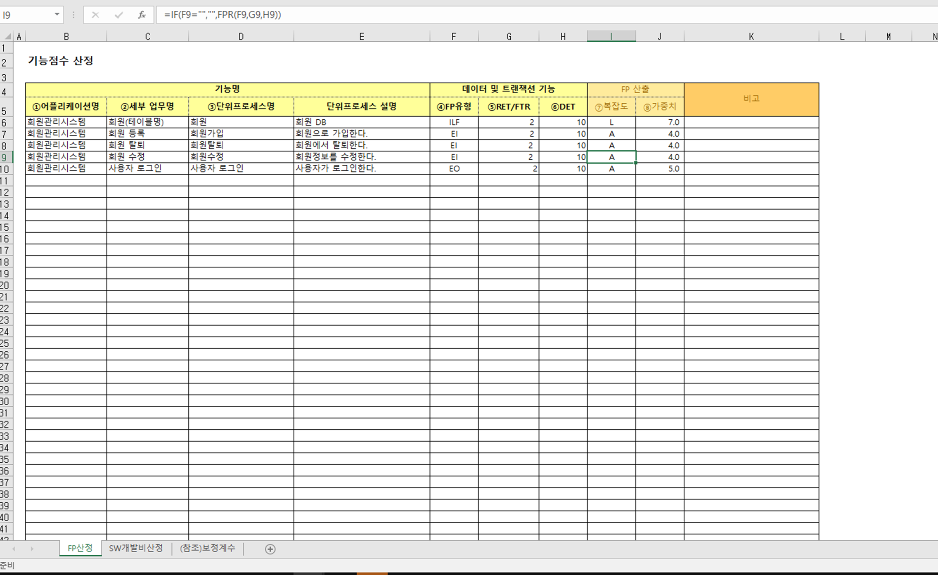Click the Select All corner triangle
The height and width of the screenshot is (575, 938).
pos(7,37)
